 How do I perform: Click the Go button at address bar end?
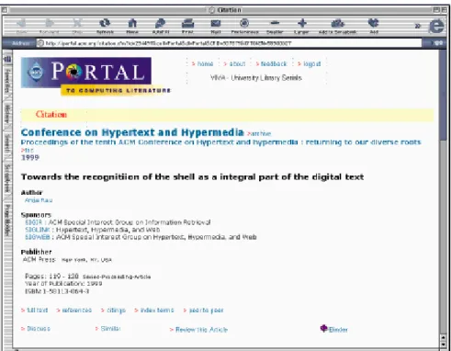[x=437, y=43]
